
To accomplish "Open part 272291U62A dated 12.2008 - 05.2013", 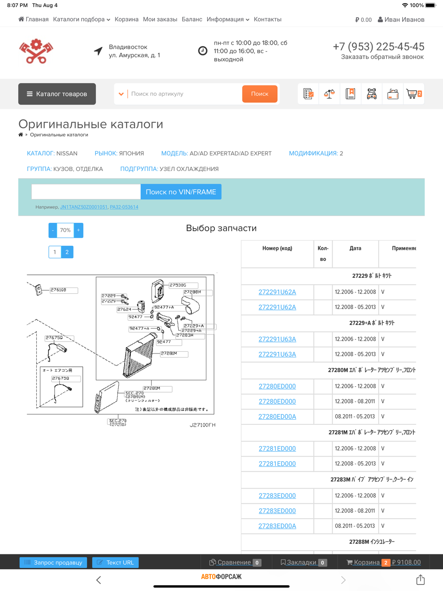I will pos(277,307).
